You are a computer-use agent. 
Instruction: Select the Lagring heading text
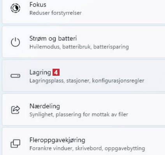click(40, 72)
